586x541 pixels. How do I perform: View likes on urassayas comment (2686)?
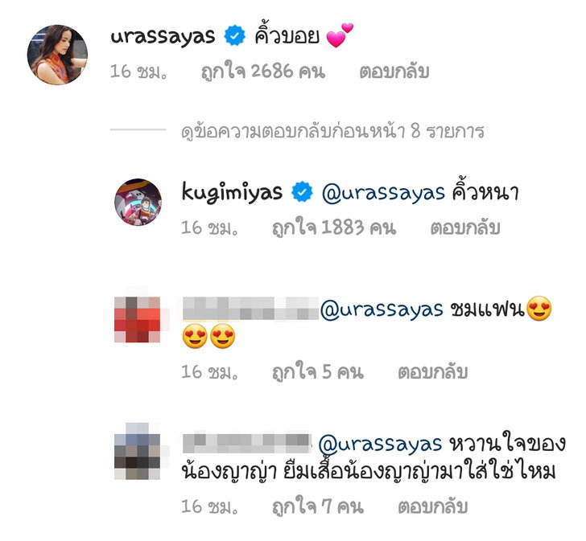(263, 72)
